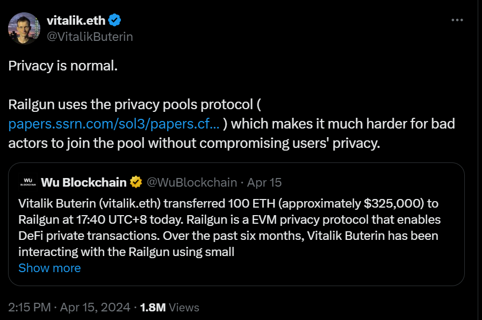Click the 'Railgun uses the privacy pools' line

[x=135, y=105]
